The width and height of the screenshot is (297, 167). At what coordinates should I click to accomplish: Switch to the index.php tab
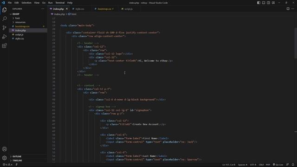click(x=58, y=9)
